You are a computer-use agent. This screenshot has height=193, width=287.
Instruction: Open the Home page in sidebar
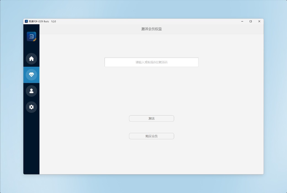tap(31, 59)
